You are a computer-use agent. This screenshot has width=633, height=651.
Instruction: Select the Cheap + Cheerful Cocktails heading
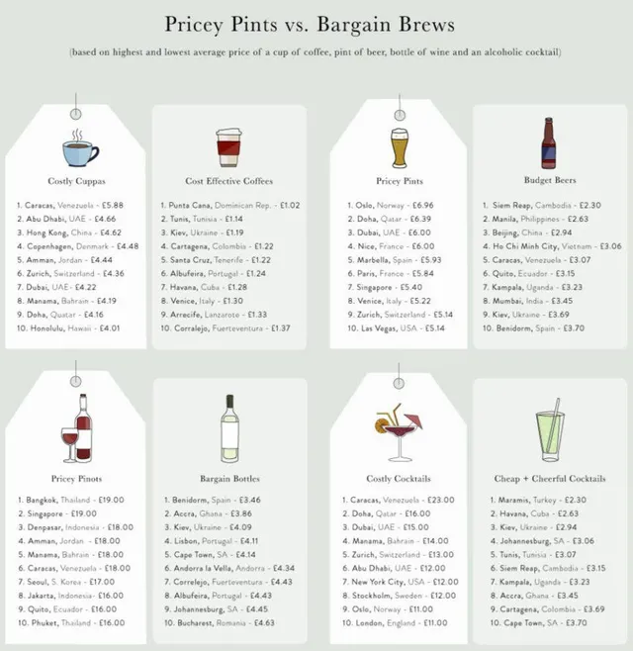(x=549, y=479)
